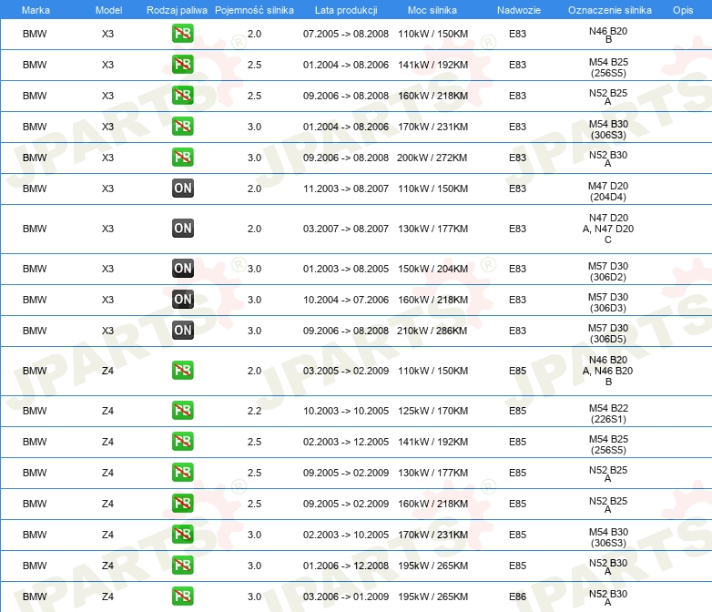Click ON diesel icon for X3 210kW/286KM
Image resolution: width=712 pixels, height=612 pixels.
pos(182,330)
